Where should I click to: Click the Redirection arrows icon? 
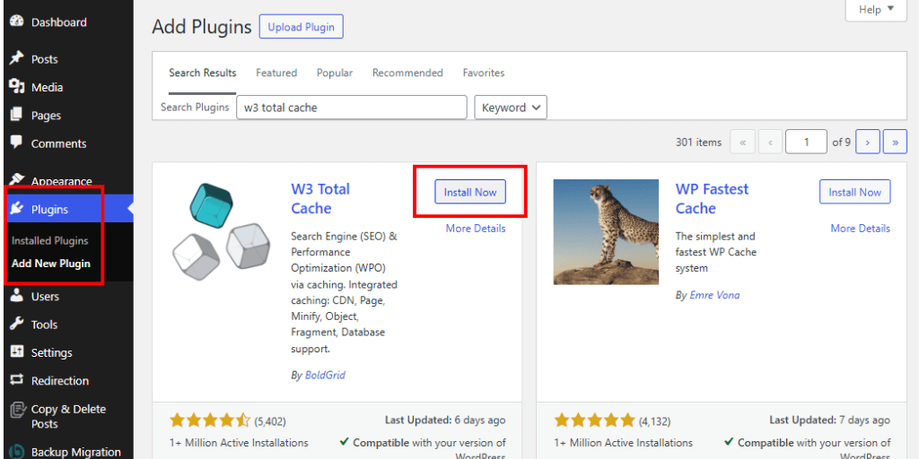pyautogui.click(x=17, y=380)
